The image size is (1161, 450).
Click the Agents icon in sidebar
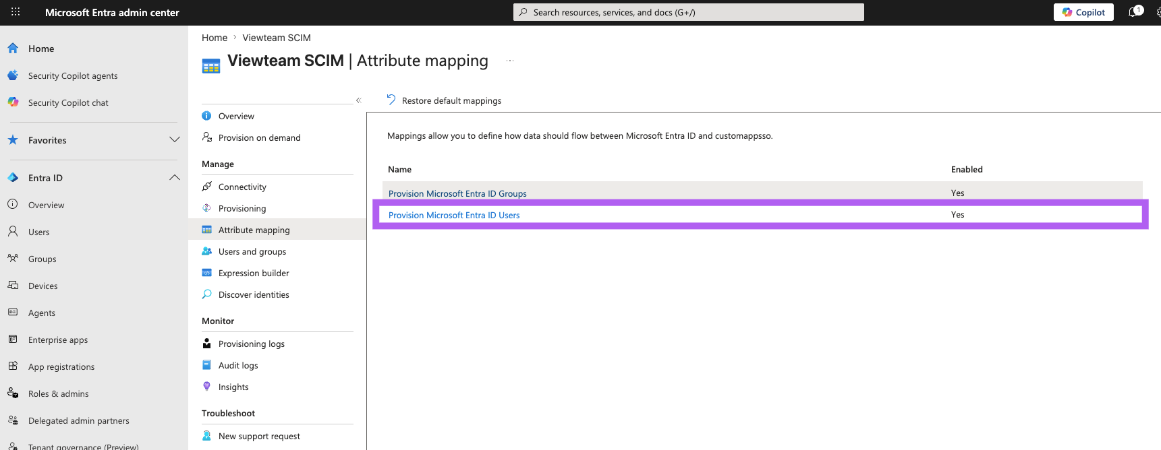(x=13, y=313)
